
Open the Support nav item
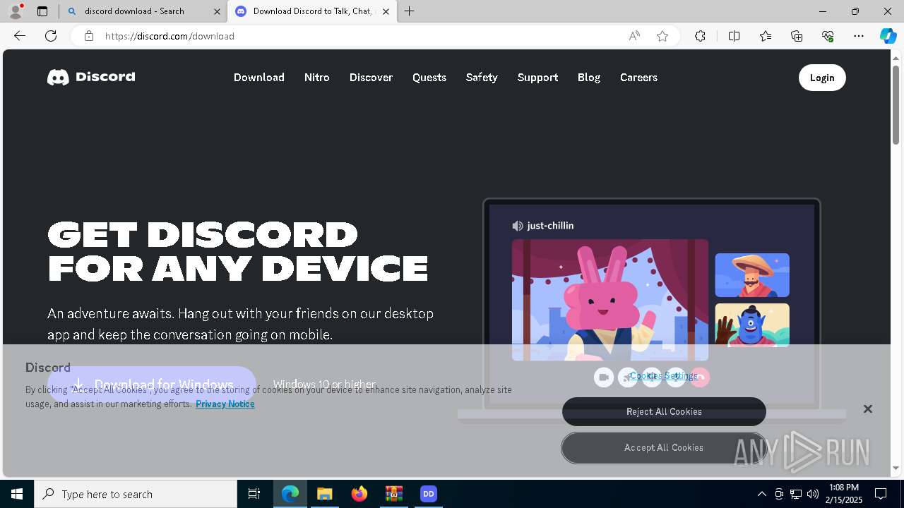[x=537, y=78]
